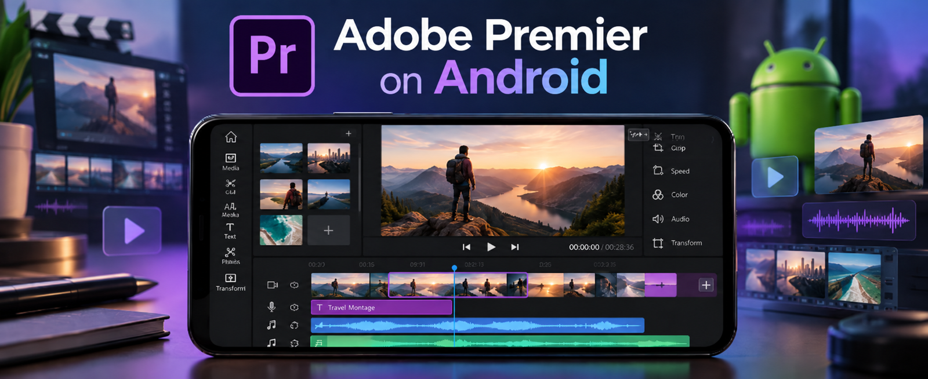Open the AA font tool in sidebar
Screen dimensions: 928x379
[230, 209]
